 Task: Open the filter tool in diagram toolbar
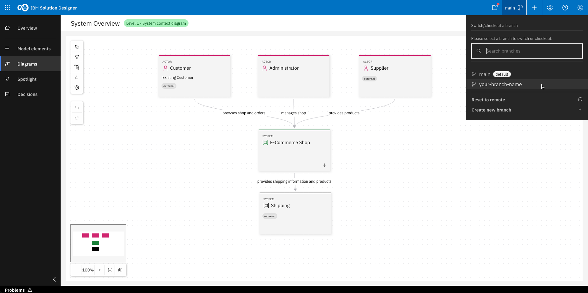[77, 57]
